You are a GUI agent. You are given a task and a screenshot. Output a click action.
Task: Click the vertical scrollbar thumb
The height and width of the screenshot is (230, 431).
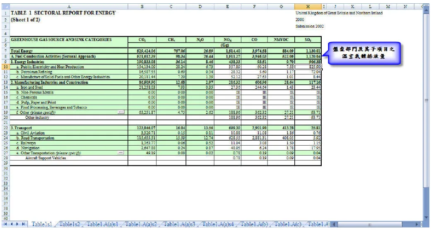(x=426, y=101)
